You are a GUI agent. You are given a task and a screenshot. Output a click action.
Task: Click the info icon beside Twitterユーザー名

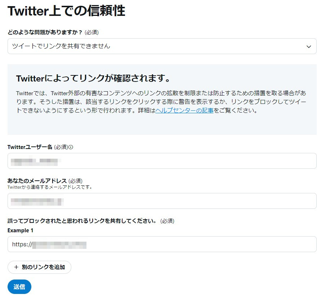(x=71, y=147)
